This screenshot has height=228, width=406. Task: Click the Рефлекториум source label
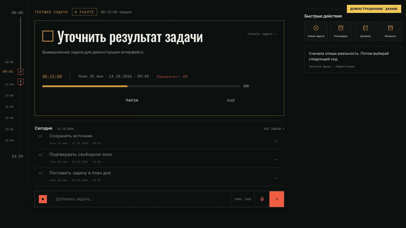point(345,67)
